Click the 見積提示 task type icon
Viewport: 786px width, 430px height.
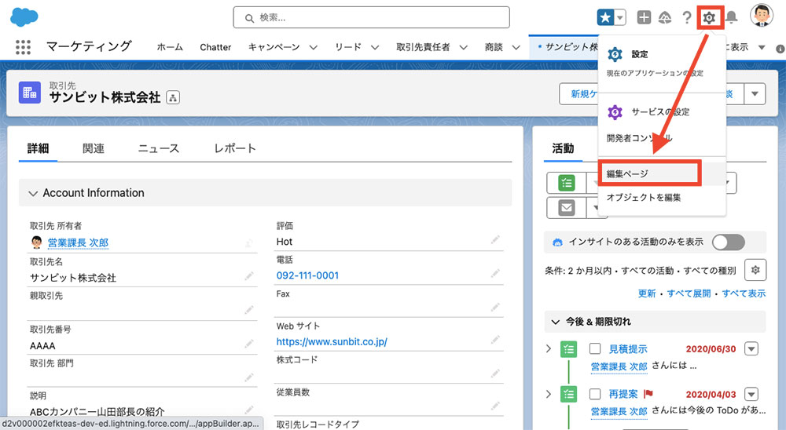point(568,349)
